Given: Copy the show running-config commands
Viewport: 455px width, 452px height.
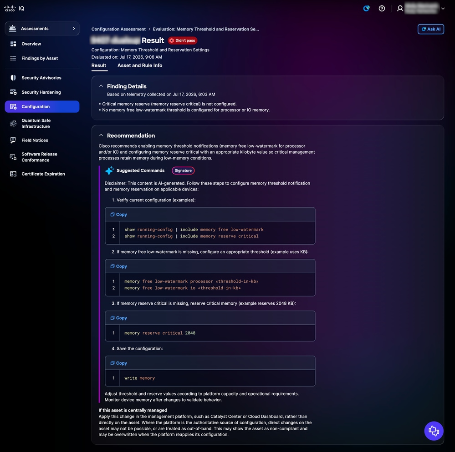Looking at the screenshot, I should [x=119, y=215].
